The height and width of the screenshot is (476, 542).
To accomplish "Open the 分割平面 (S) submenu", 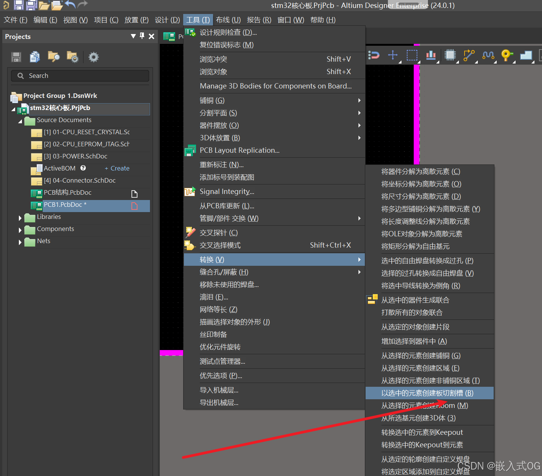I will pos(274,113).
